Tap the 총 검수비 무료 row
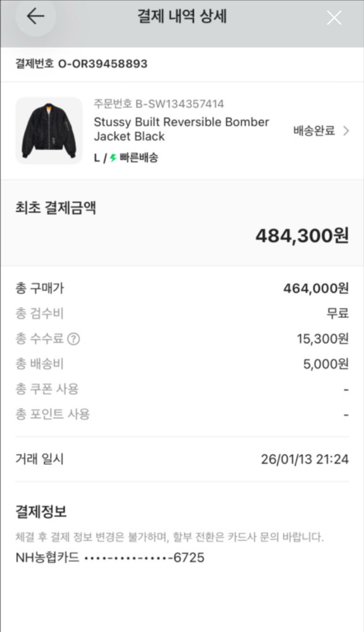Screen dimensions: 364x632 [181, 313]
